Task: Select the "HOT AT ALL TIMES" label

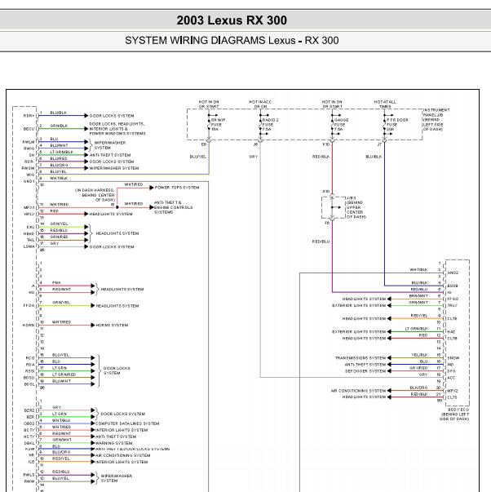Action: 385,104
